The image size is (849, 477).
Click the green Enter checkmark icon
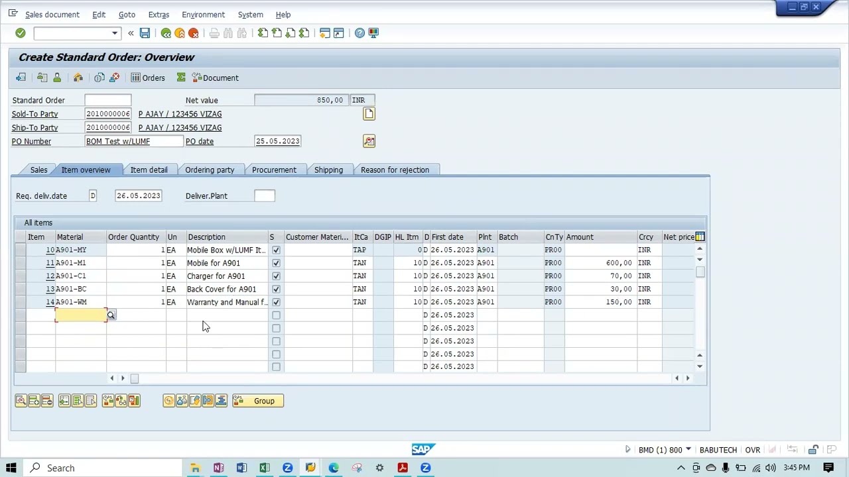(20, 33)
